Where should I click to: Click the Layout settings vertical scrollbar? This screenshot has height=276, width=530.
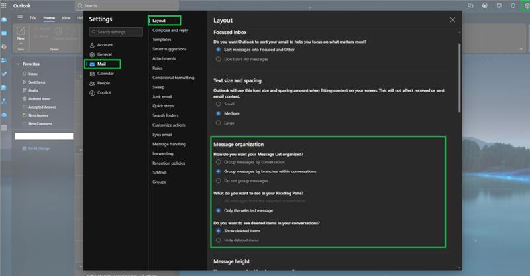[x=459, y=78]
